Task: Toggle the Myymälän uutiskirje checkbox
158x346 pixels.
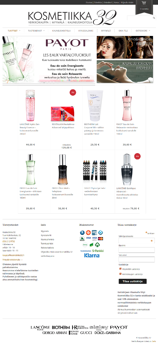Action: pos(120,269)
